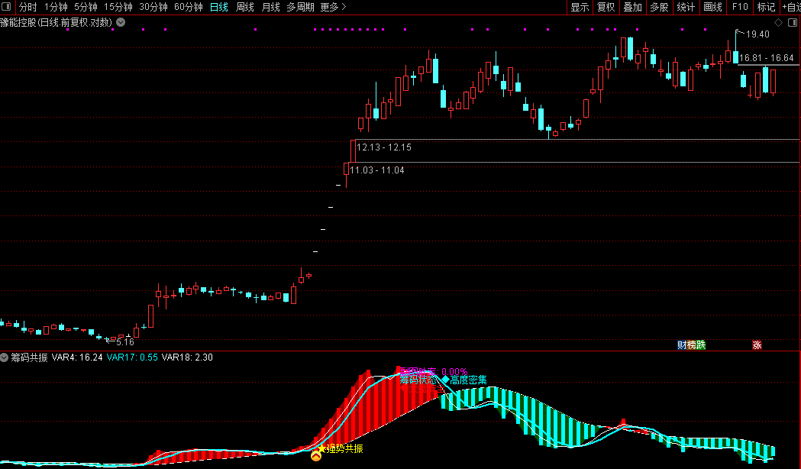Open the 复权 settings button
Screen dimensions: 801x469
(606, 7)
